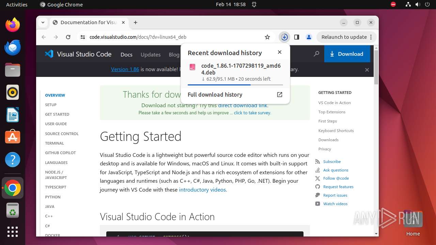
Task: Click the download progress bar
Action: point(235,85)
